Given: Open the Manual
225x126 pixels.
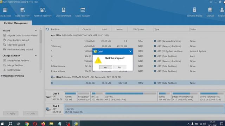Looking at the screenshot, I should tap(210, 12).
